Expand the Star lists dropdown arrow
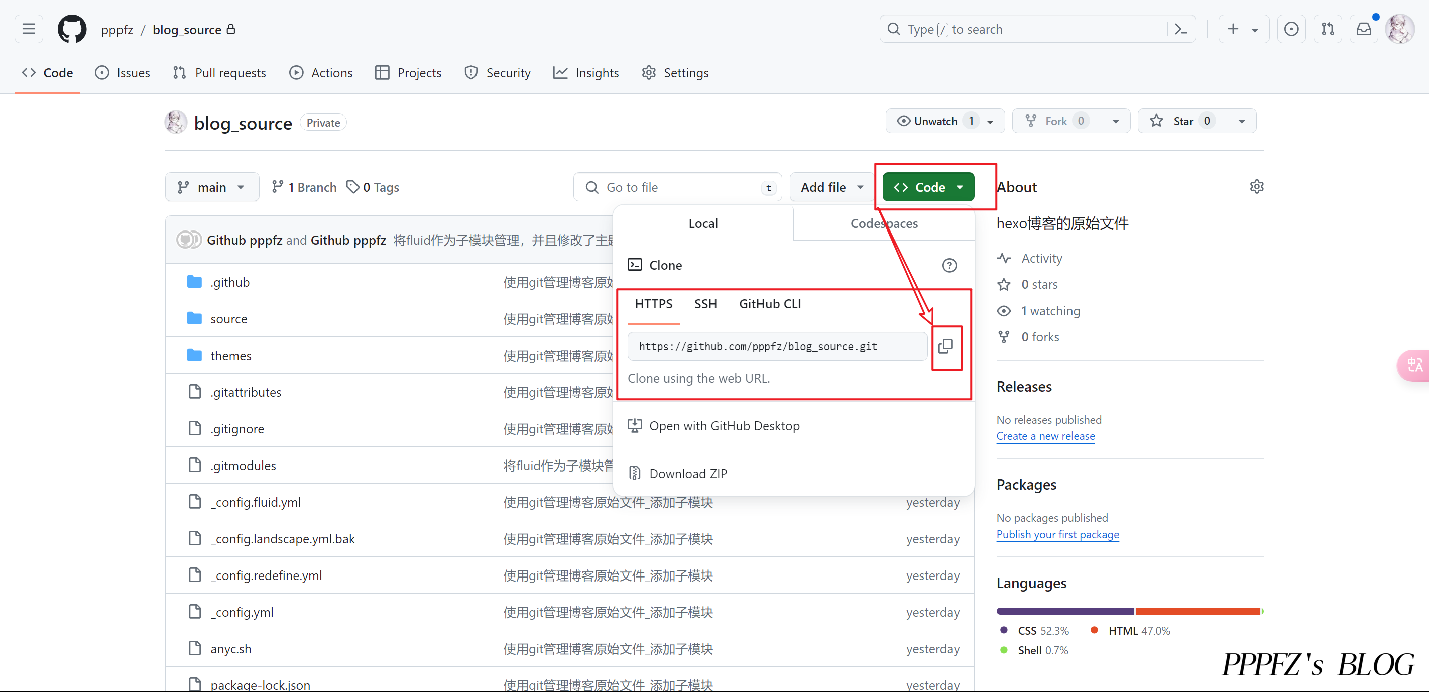This screenshot has height=692, width=1429. [x=1242, y=122]
